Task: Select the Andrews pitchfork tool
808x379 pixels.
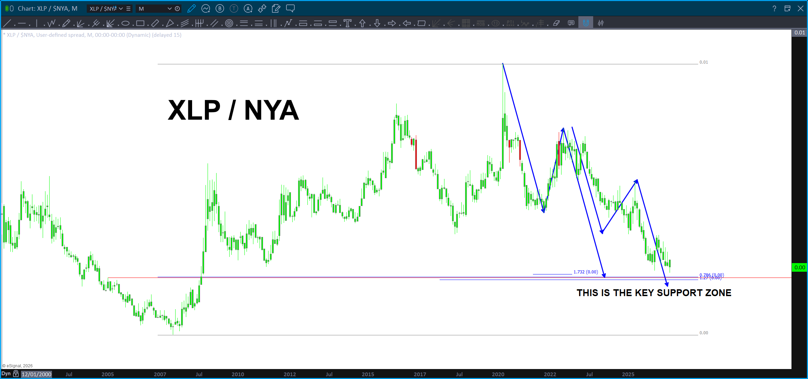Action: pyautogui.click(x=96, y=23)
